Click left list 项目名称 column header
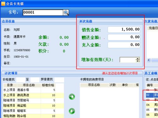The width and height of the screenshot is (158, 118). [29, 85]
